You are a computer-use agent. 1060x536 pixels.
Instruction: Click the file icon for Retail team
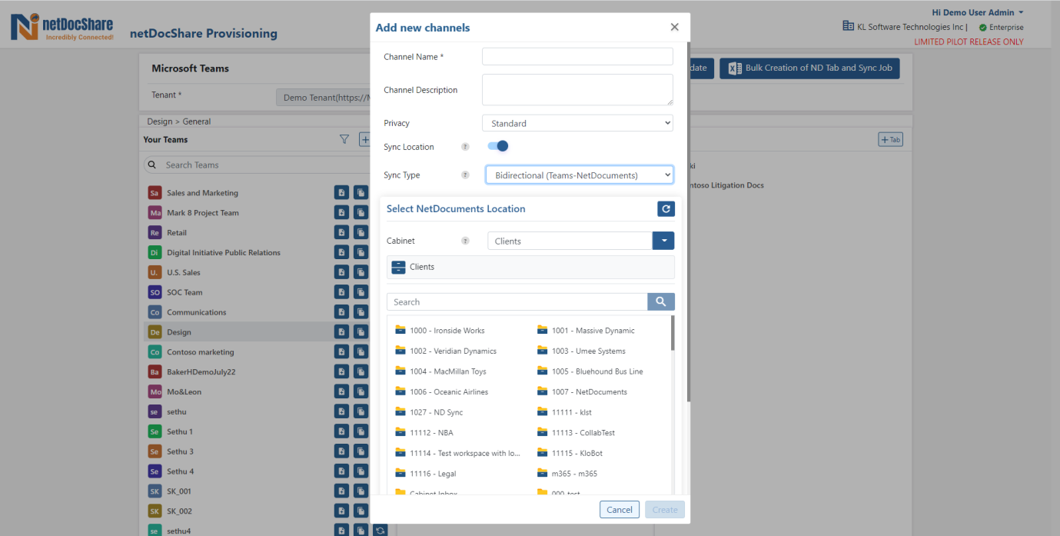click(341, 232)
